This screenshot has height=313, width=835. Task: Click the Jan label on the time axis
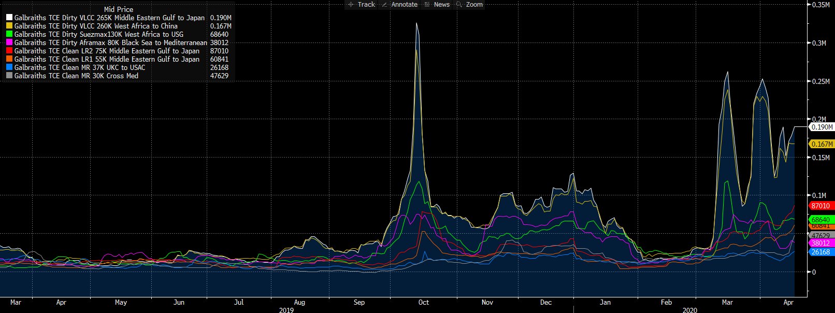tap(605, 302)
